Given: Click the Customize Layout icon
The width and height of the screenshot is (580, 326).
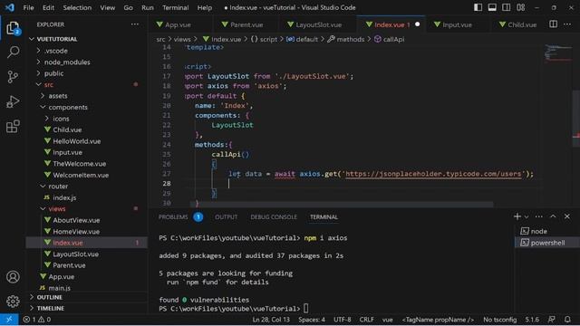Looking at the screenshot, I should tap(521, 7).
